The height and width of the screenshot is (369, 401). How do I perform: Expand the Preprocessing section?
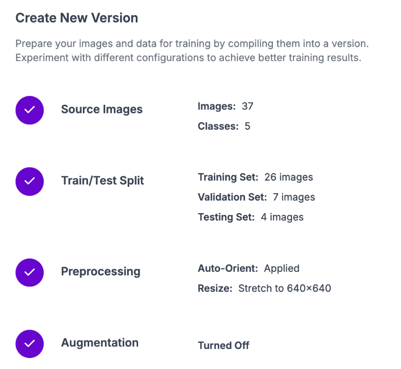[x=100, y=271]
